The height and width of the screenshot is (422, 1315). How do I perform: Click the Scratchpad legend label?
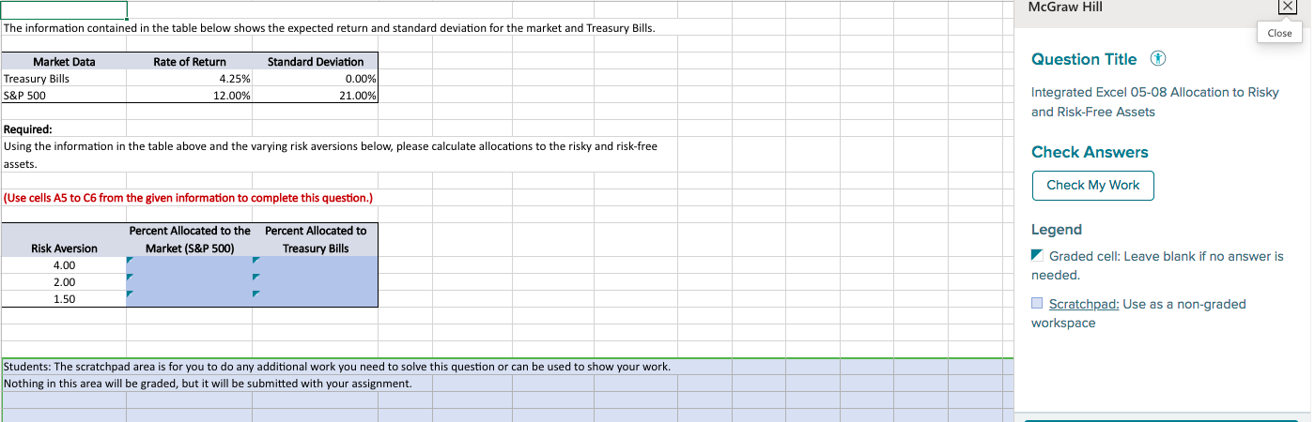coord(1084,304)
